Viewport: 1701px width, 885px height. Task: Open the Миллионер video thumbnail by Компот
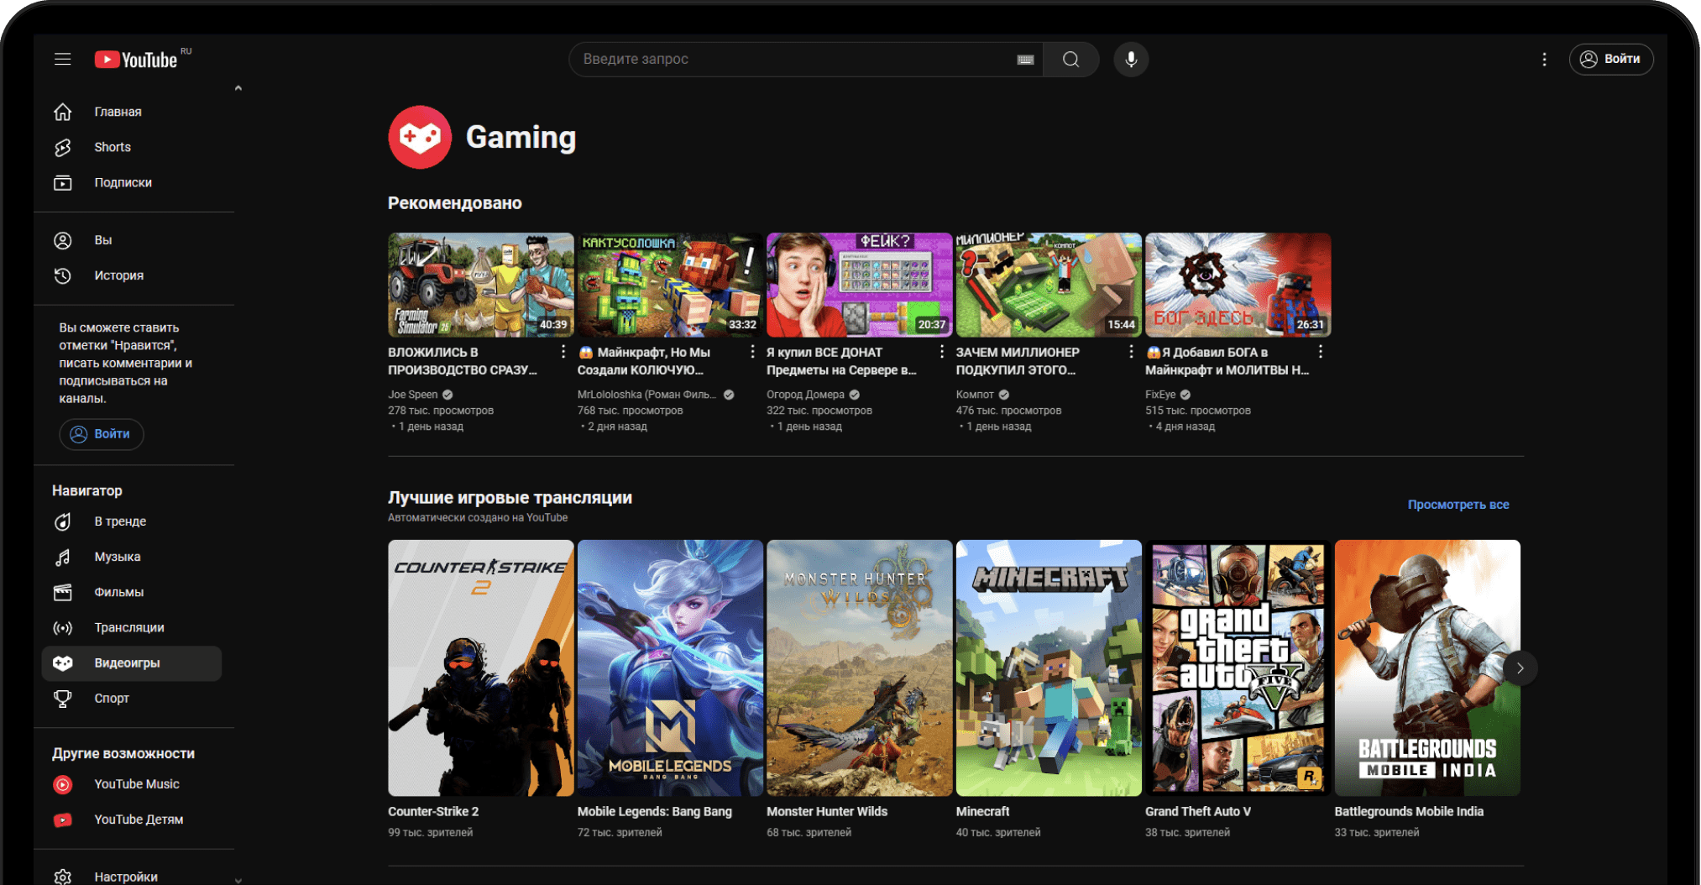click(1049, 285)
